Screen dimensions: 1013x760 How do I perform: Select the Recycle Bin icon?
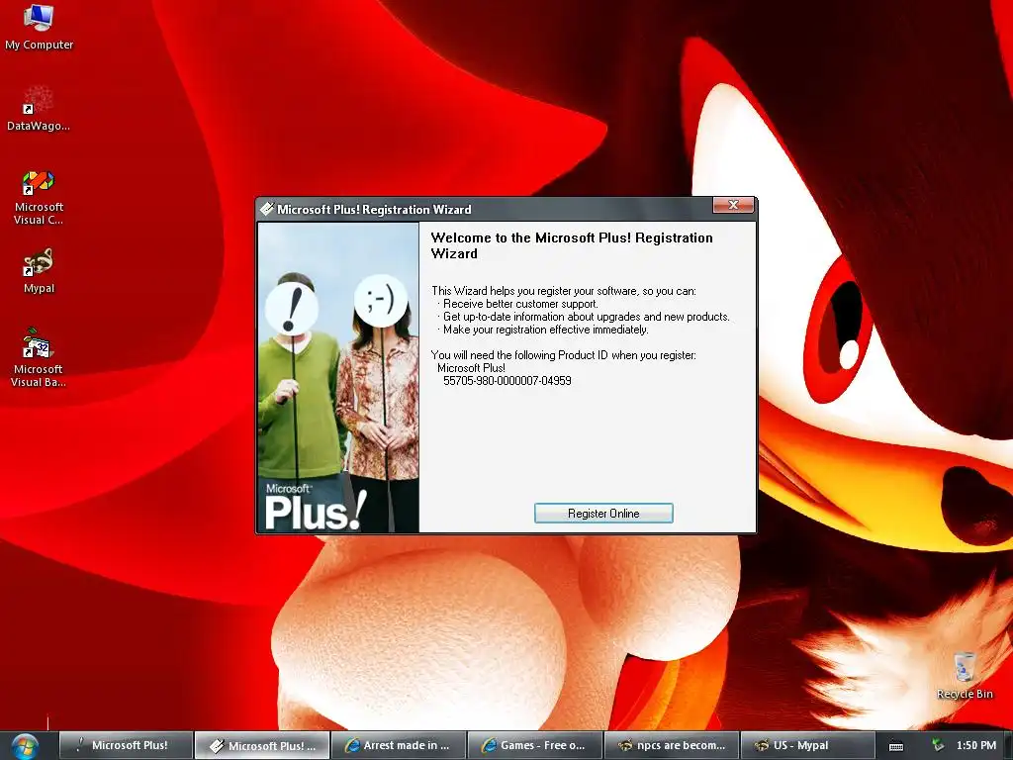click(964, 676)
